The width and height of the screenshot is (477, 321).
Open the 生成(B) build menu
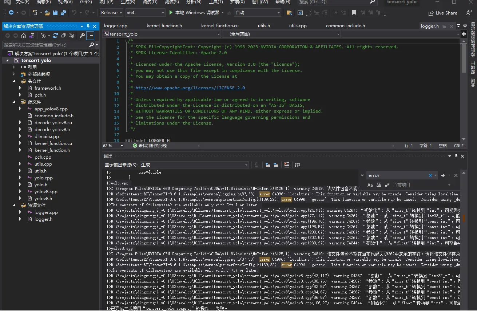[128, 2]
